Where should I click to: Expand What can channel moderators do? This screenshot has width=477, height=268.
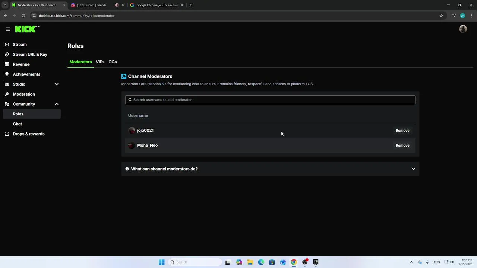click(x=270, y=169)
